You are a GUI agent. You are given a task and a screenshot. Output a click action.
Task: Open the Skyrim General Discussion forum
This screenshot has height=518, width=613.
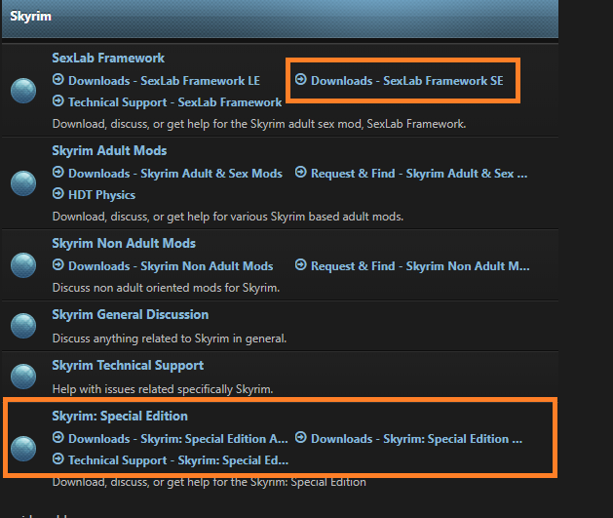pos(131,314)
